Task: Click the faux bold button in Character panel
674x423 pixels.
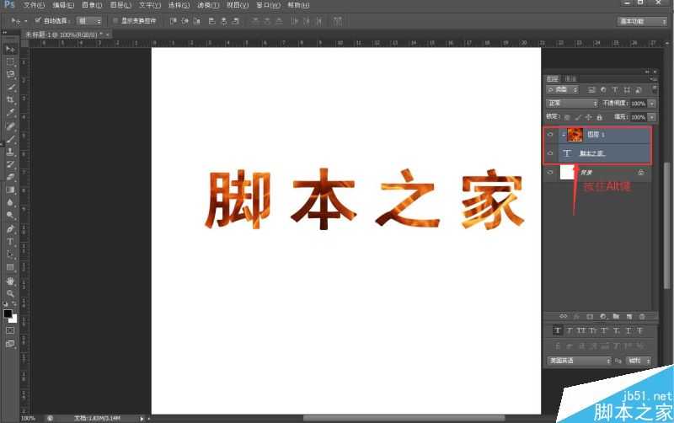Action: click(558, 329)
